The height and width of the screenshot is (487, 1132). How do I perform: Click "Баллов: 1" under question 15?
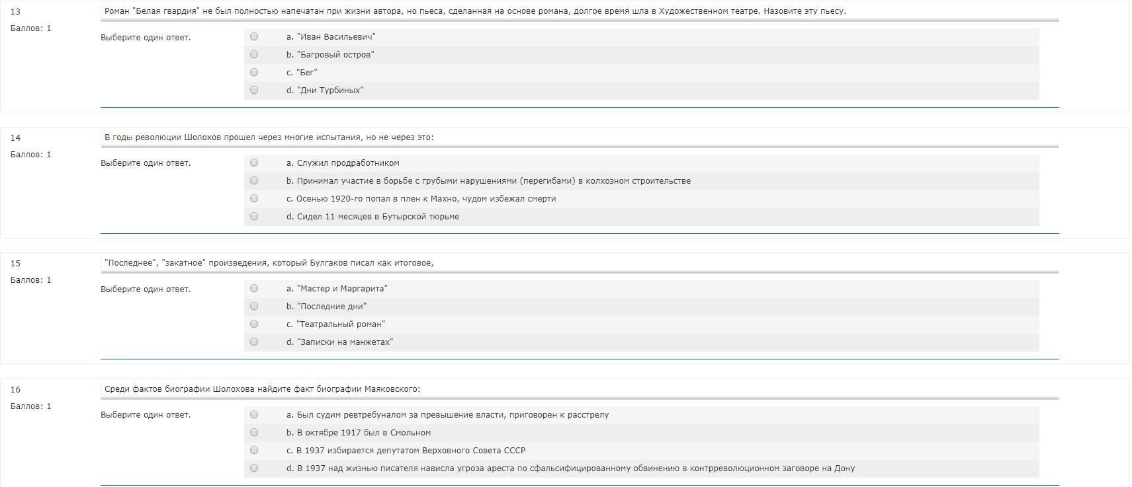(30, 280)
